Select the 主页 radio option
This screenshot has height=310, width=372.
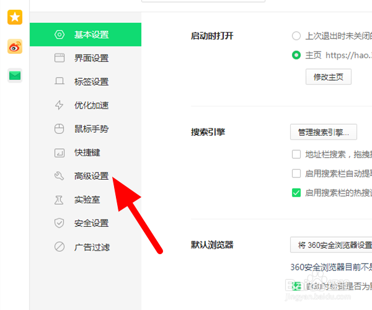pyautogui.click(x=296, y=55)
